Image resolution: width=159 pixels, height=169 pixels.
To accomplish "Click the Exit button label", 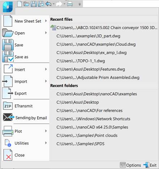I will point(153,165).
